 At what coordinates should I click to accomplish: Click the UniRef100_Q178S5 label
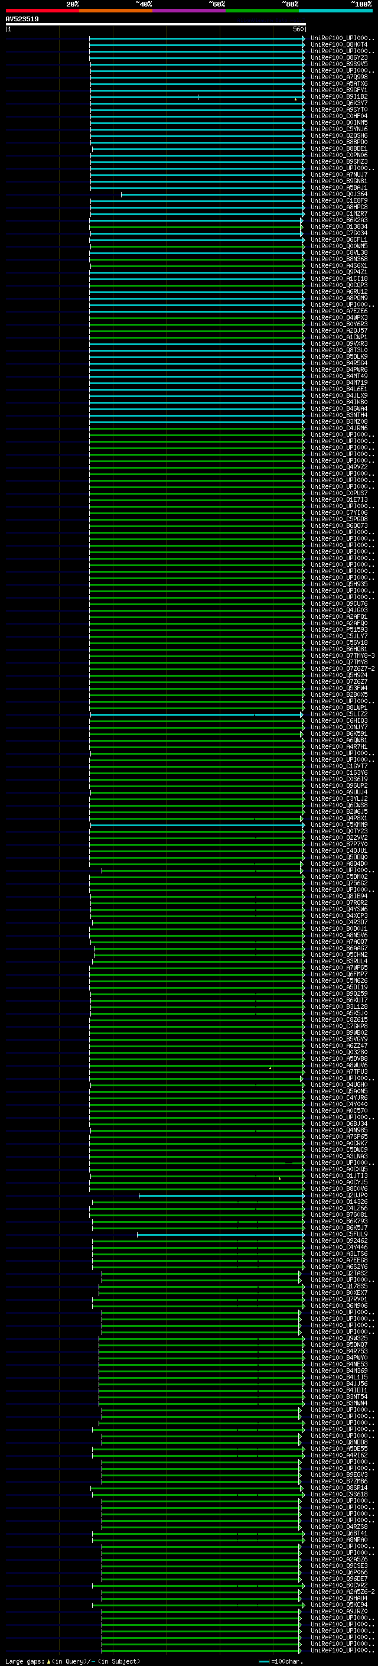coord(339,1286)
